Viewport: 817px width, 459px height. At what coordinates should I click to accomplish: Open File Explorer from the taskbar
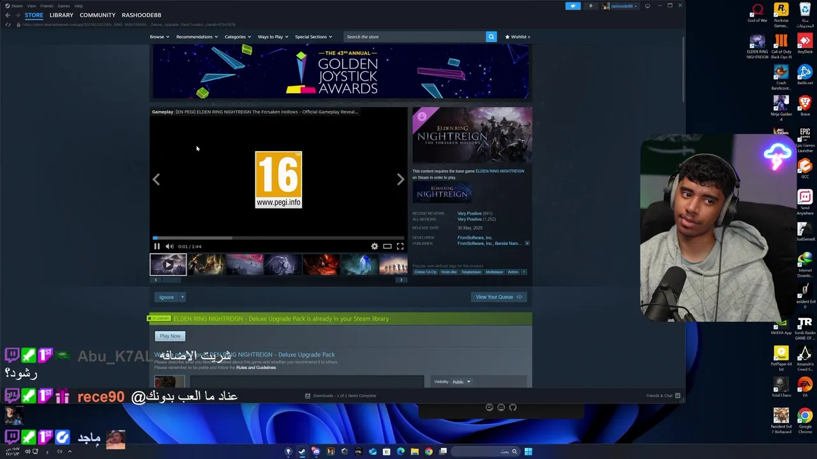tap(415, 451)
